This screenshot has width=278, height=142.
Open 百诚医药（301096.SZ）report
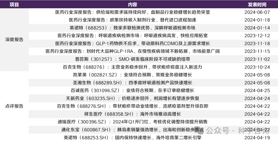click(133, 90)
